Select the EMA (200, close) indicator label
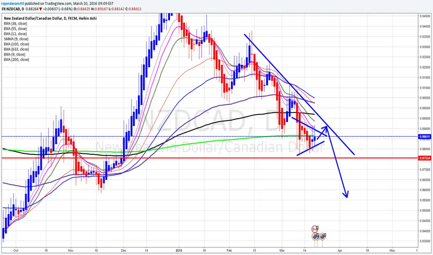433x255 pixels. 17,59
